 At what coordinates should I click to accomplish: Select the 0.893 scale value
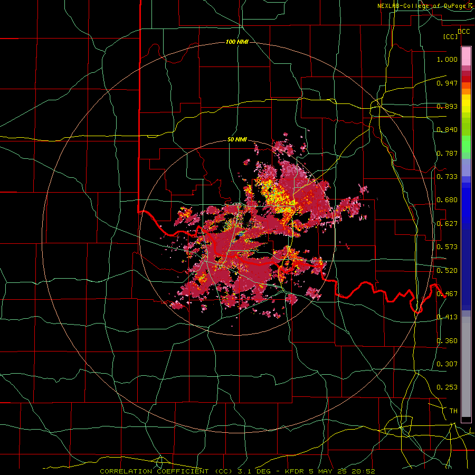pos(447,106)
